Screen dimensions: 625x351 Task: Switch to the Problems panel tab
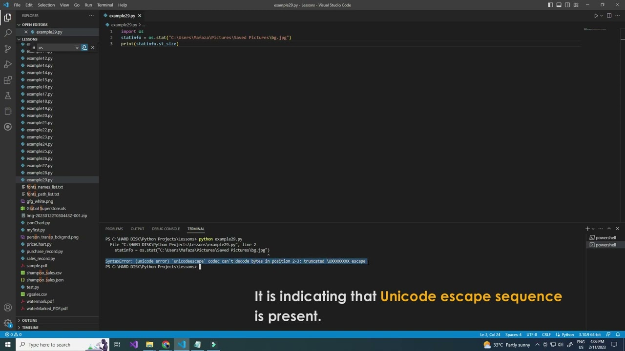click(x=114, y=229)
